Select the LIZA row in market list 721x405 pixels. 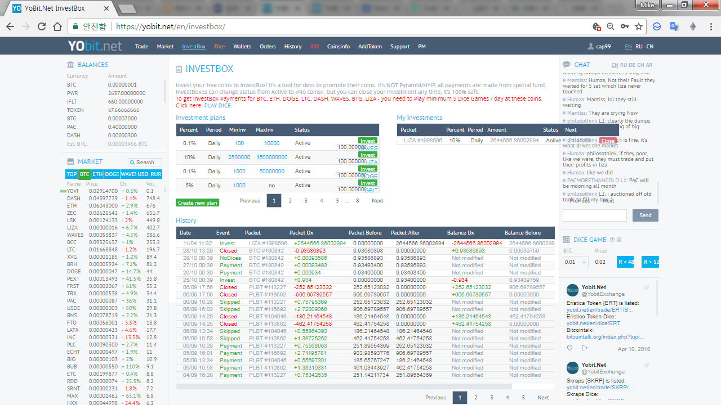point(114,228)
